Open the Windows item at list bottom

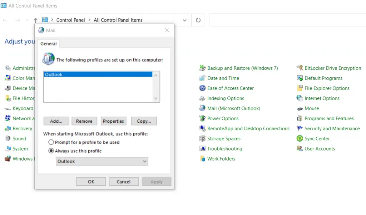click(20, 158)
